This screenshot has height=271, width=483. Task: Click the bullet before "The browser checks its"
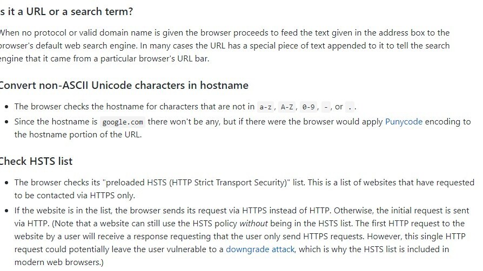point(6,183)
